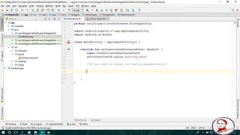Toggle the Favorites side panel
This screenshot has width=240, height=135.
point(2,113)
